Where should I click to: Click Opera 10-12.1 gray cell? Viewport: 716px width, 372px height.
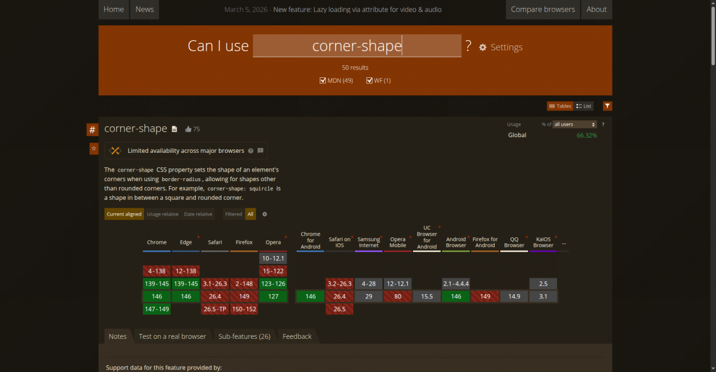tap(273, 258)
